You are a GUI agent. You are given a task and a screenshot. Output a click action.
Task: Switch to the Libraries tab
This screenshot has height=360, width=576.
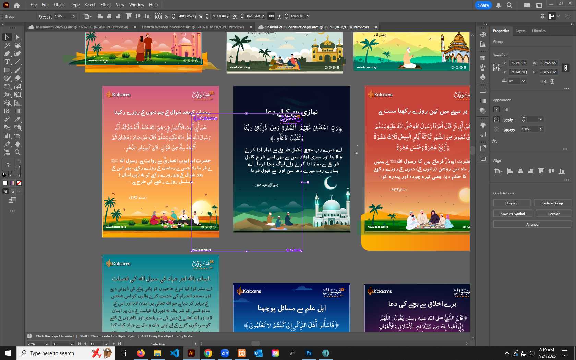(x=539, y=31)
